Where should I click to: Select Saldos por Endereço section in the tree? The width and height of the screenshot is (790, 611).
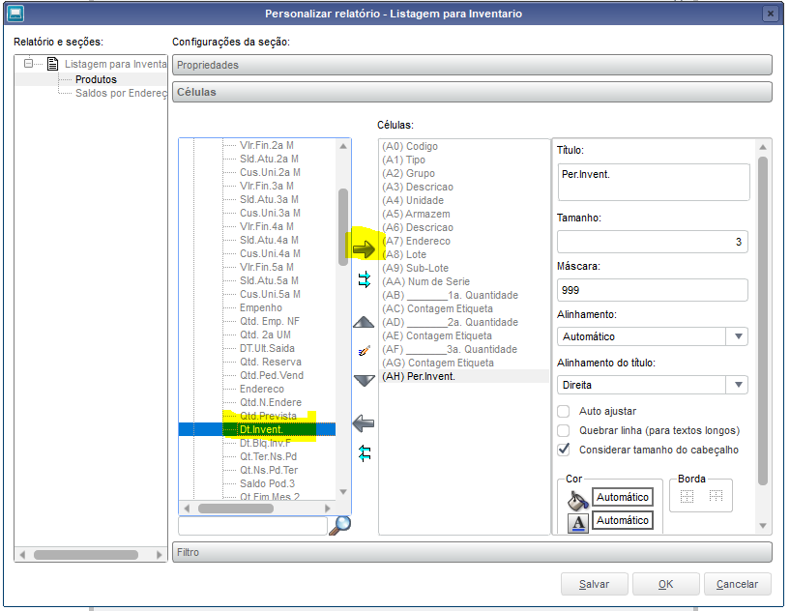(x=121, y=93)
